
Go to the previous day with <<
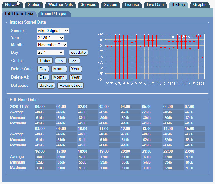click(x=60, y=61)
